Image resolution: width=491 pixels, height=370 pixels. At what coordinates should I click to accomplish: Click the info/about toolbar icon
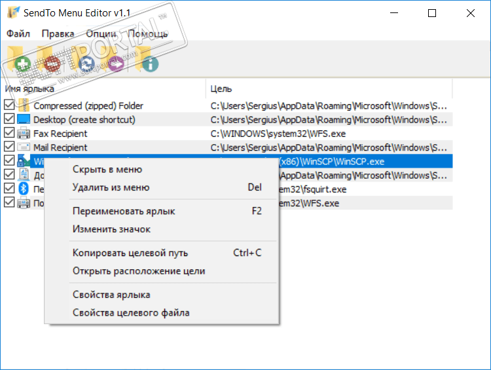click(147, 60)
